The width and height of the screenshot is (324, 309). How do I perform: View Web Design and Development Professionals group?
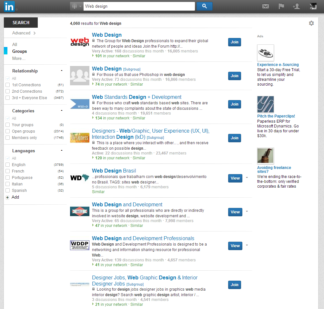(x=235, y=246)
